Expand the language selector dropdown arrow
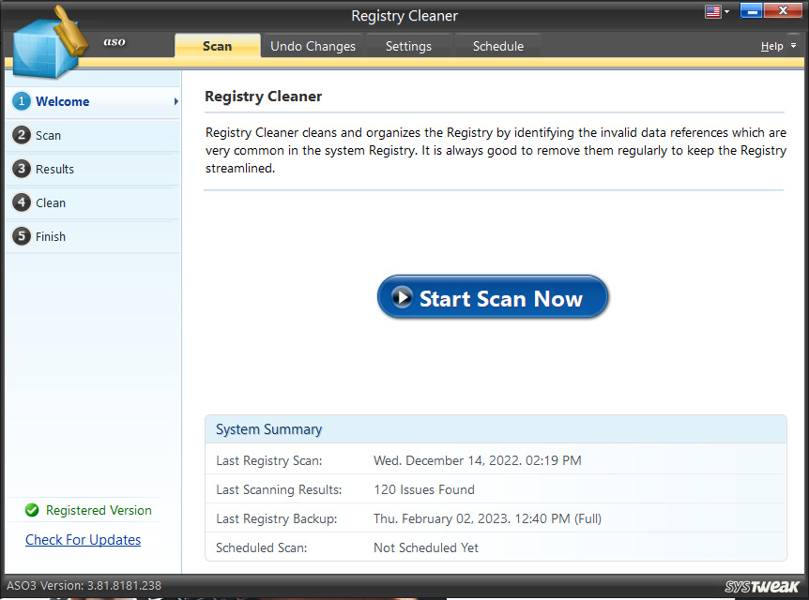 point(725,11)
